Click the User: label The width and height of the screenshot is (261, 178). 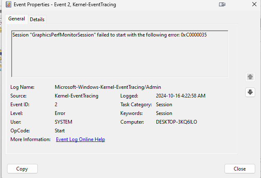click(16, 122)
